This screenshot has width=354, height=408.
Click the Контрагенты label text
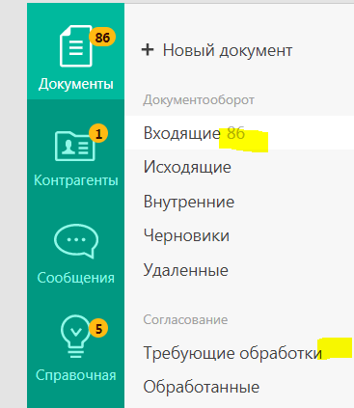coord(76,180)
